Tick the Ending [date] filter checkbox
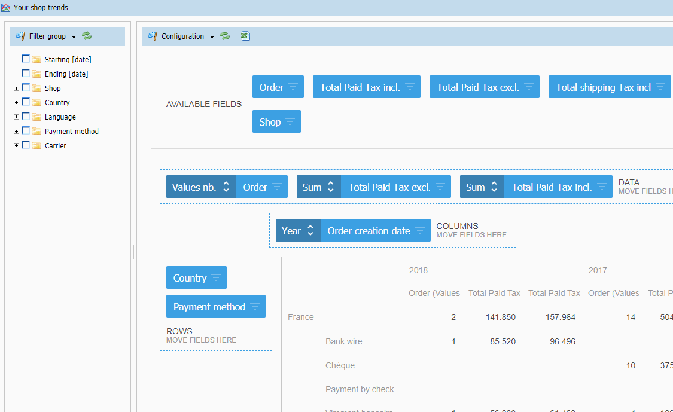 [x=26, y=74]
